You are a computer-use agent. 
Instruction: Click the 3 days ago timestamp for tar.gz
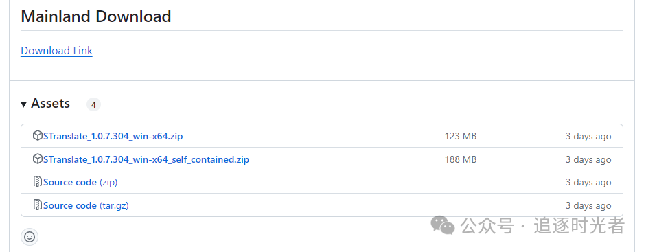[x=588, y=205]
